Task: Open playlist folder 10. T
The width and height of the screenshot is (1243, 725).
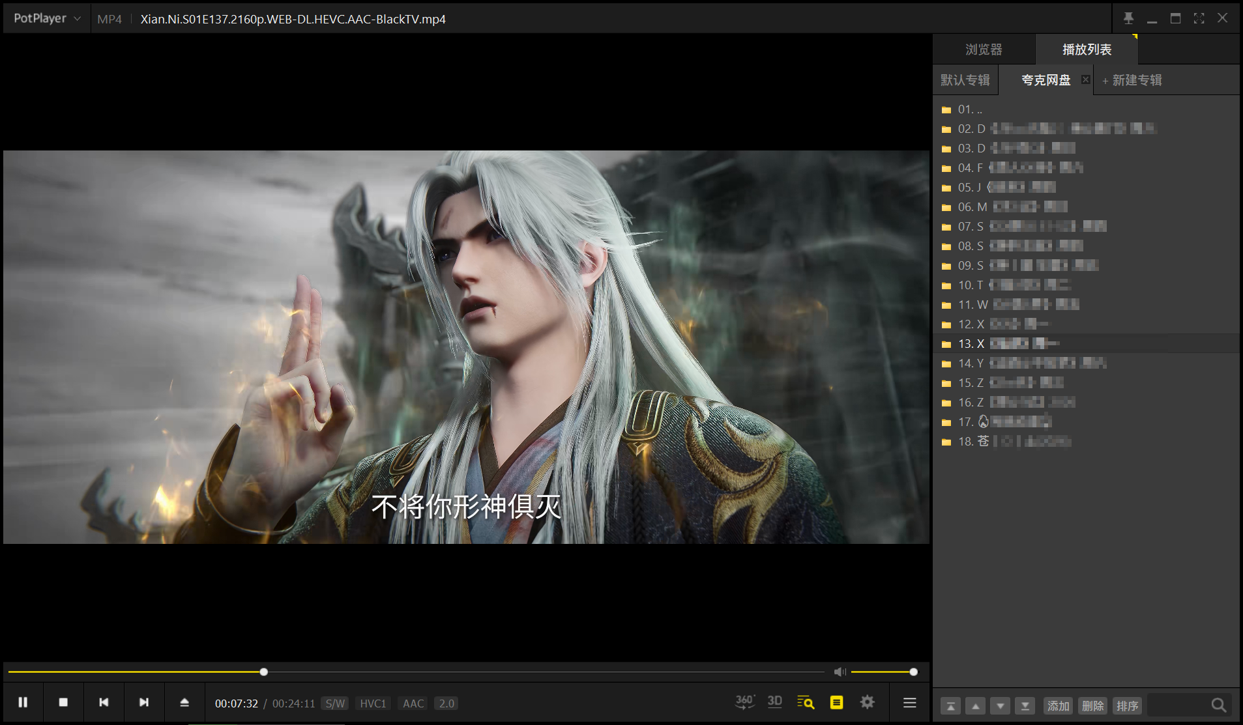Action: click(x=1086, y=285)
